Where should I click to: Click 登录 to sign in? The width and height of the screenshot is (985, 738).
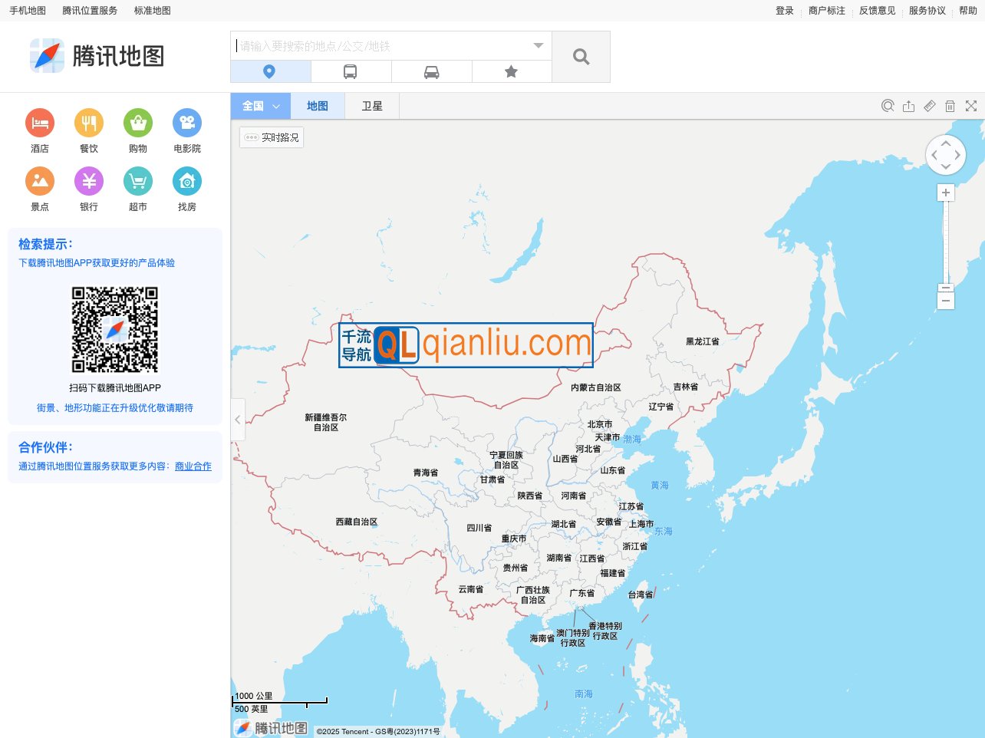pyautogui.click(x=784, y=10)
